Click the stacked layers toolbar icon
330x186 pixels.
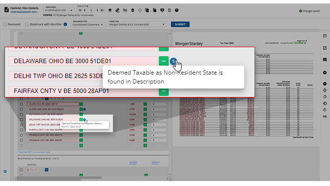coord(110,10)
